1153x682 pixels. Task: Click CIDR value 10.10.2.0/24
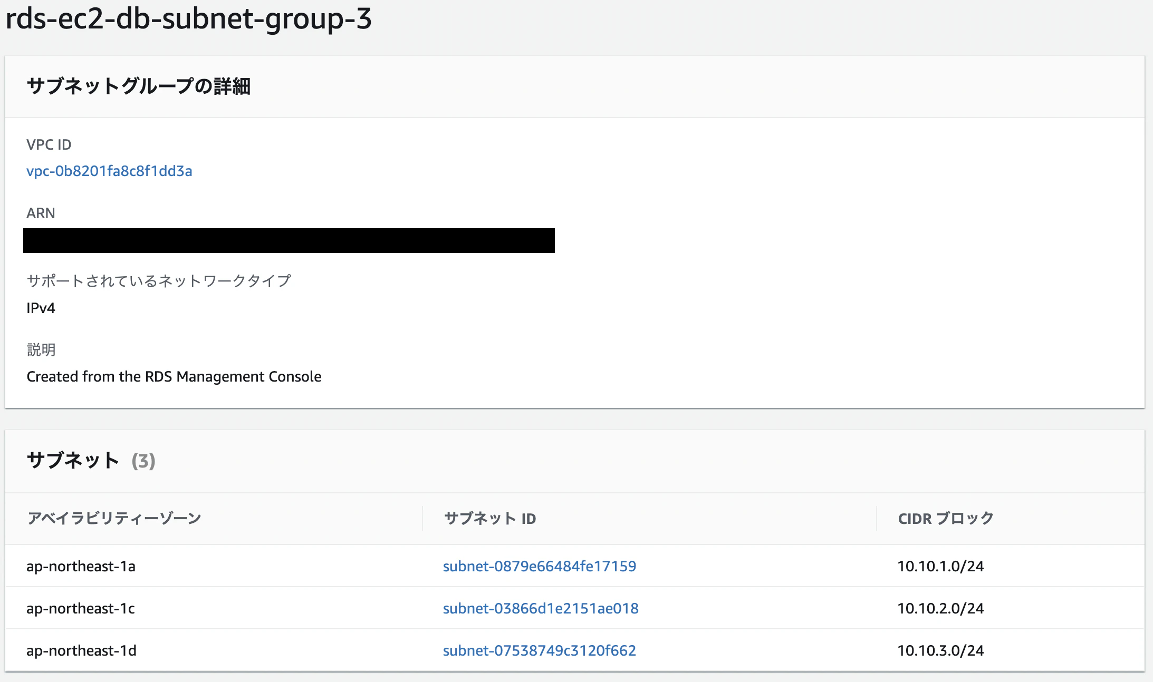940,608
